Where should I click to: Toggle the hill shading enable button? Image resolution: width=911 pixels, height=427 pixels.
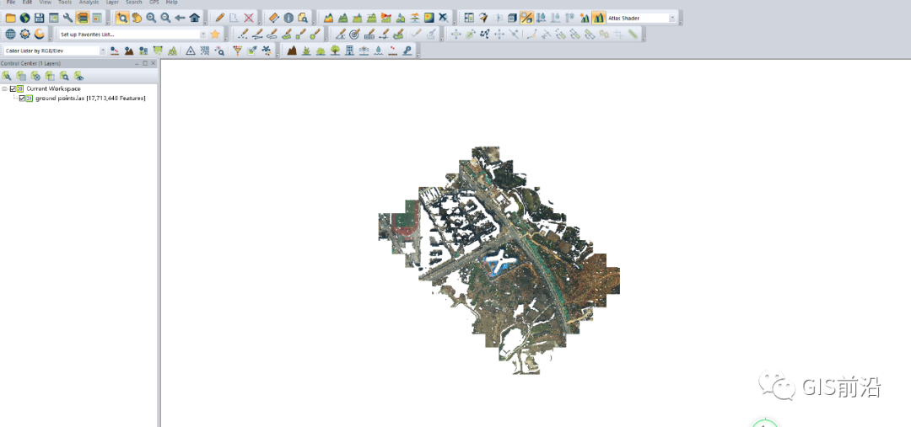click(599, 18)
